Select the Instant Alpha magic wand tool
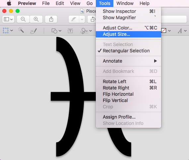The width and height of the screenshot is (189, 160). pyautogui.click(x=21, y=30)
